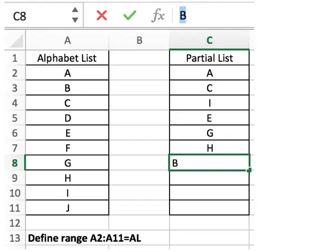Image resolution: width=330 pixels, height=252 pixels.
Task: Click the fill handle of cell C8
Action: (249, 170)
